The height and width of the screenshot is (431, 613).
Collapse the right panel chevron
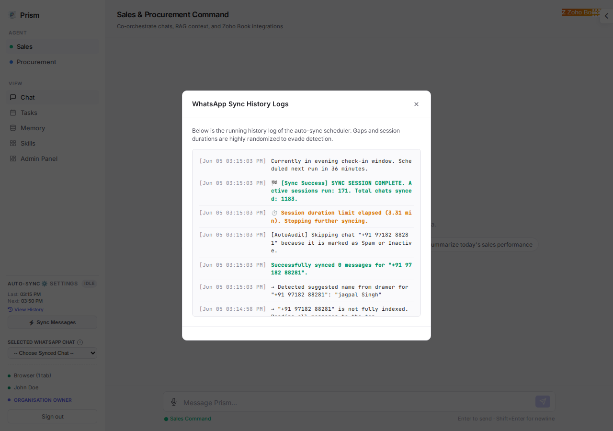606,16
